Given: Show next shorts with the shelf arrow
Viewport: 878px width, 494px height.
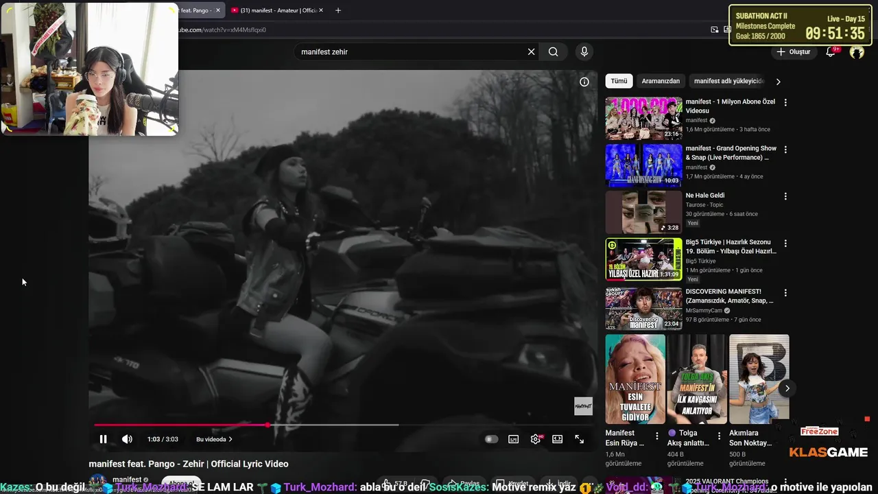Looking at the screenshot, I should [787, 388].
